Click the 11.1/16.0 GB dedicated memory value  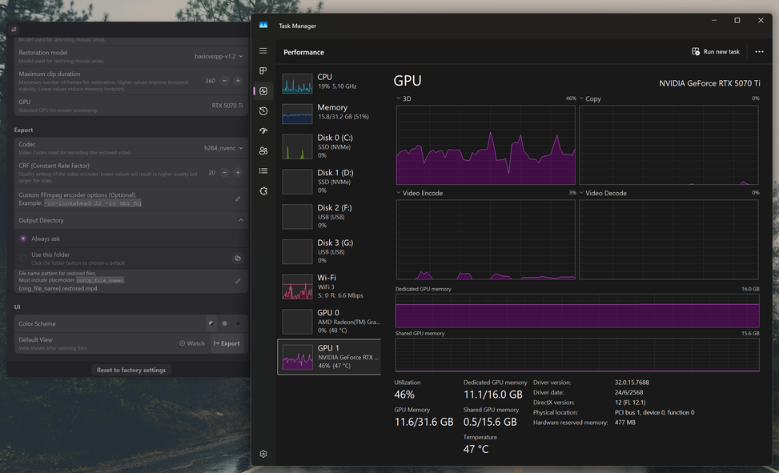click(x=493, y=395)
